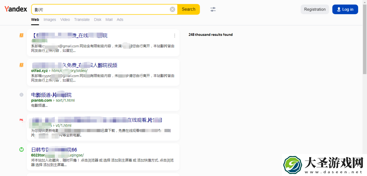367x176 pixels.
Task: Click the blue Log in button
Action: (x=345, y=9)
